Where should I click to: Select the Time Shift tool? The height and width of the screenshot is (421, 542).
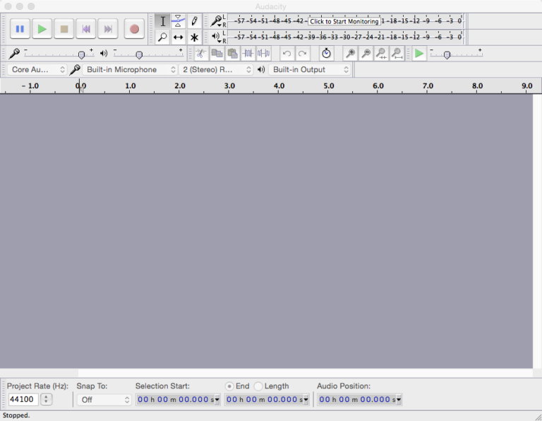tap(179, 37)
